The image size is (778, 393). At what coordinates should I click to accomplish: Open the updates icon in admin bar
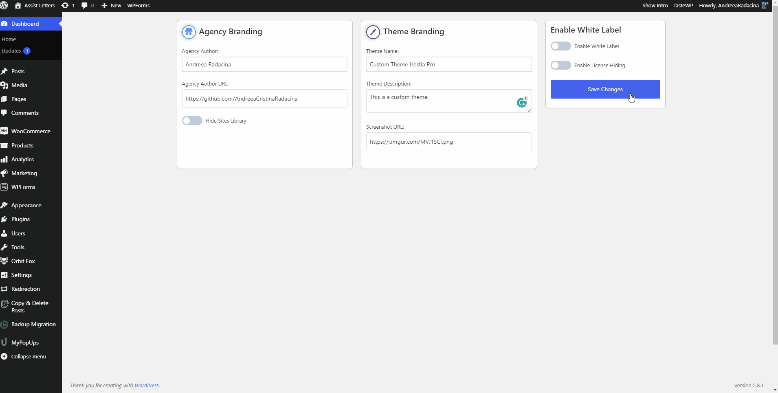pos(65,5)
